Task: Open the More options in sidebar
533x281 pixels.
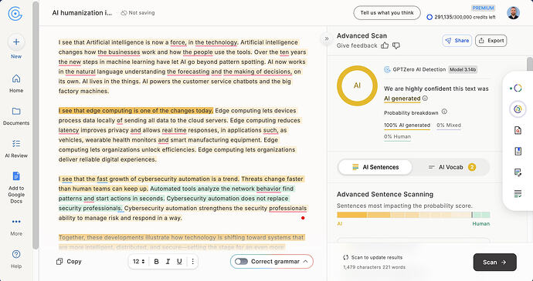Action: pyautogui.click(x=16, y=226)
